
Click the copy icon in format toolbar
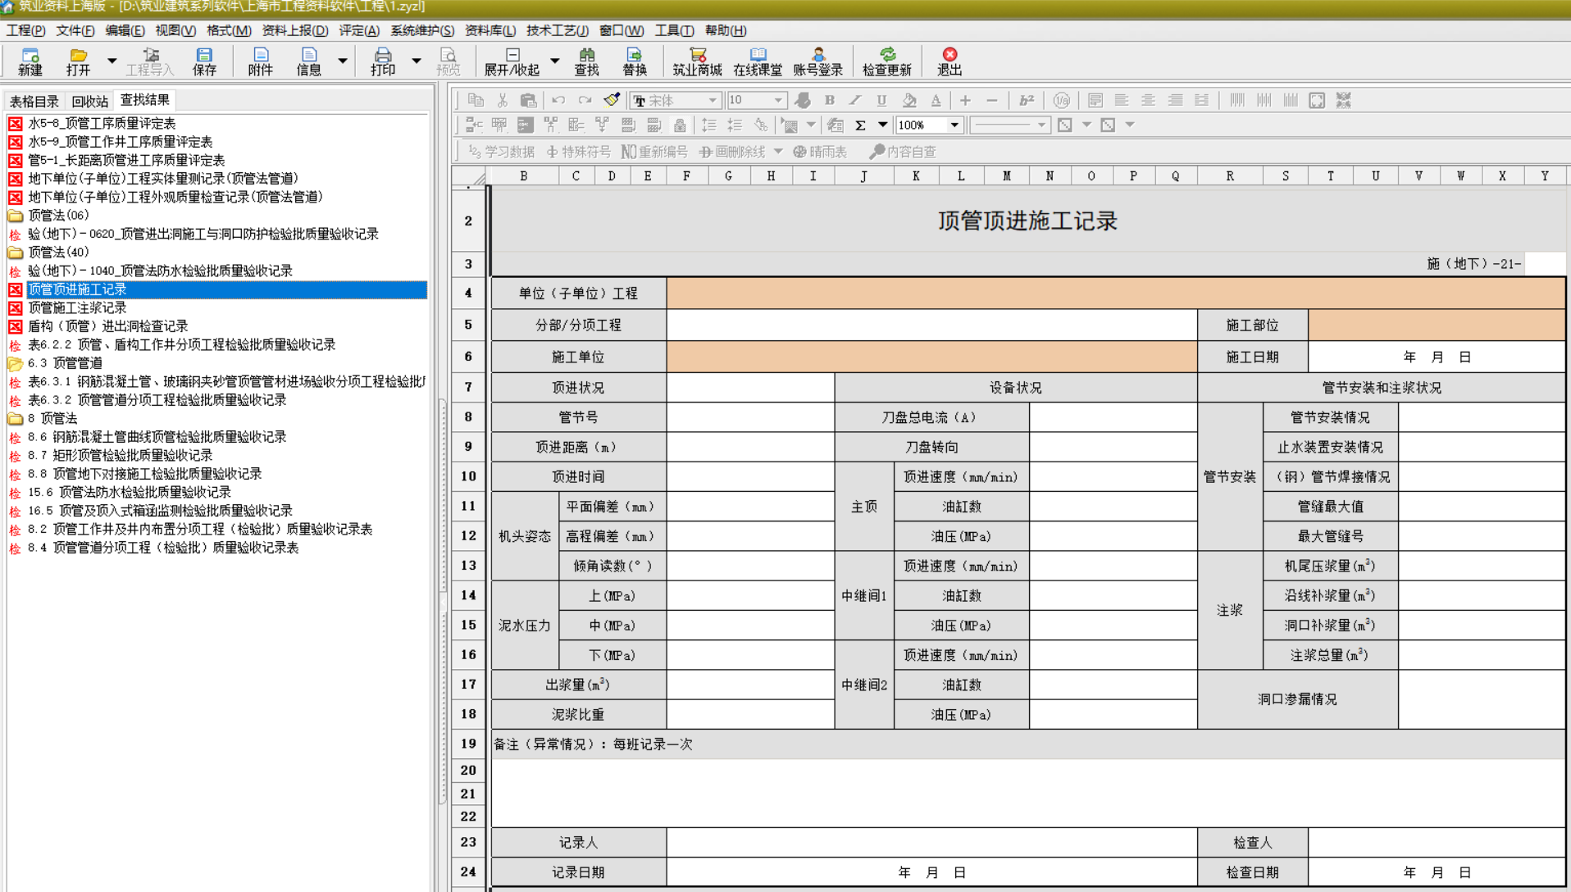pos(476,100)
